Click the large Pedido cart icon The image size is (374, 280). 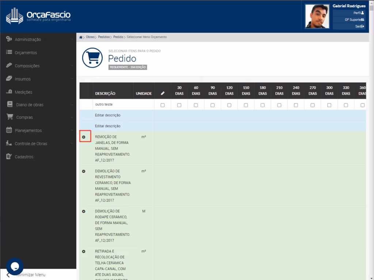[92, 58]
